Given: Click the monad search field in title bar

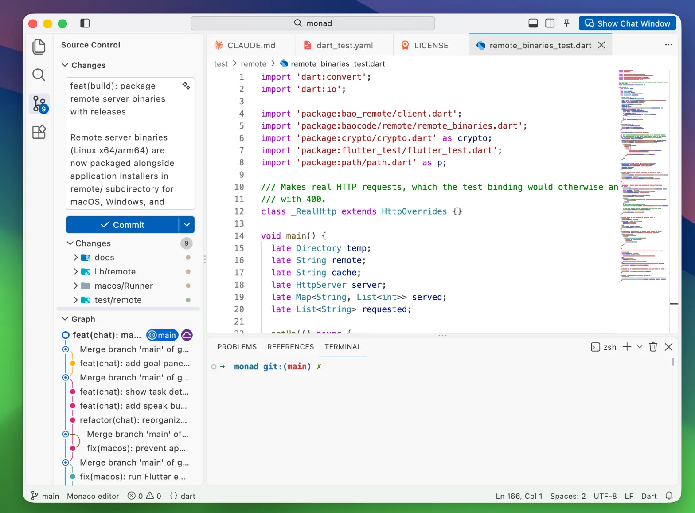Looking at the screenshot, I should [x=313, y=23].
